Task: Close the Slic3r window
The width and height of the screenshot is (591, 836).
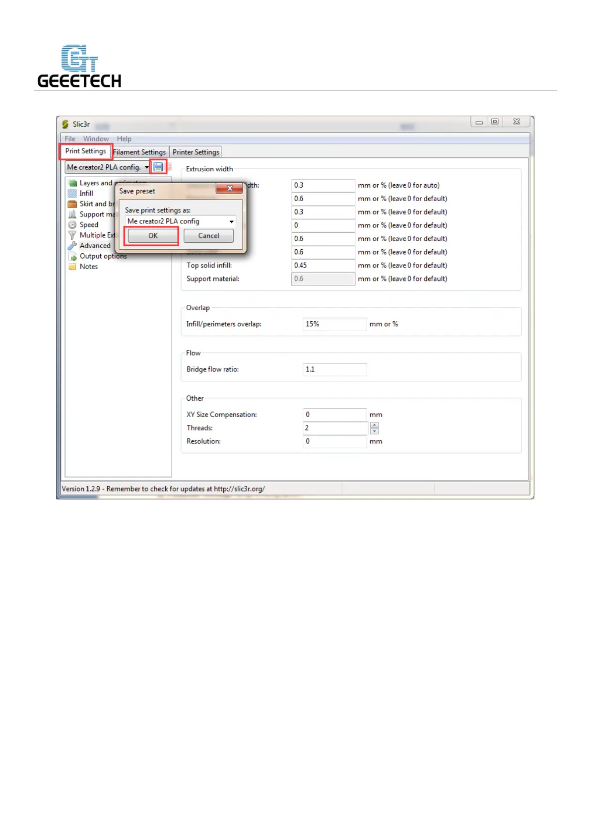Action: pyautogui.click(x=517, y=122)
